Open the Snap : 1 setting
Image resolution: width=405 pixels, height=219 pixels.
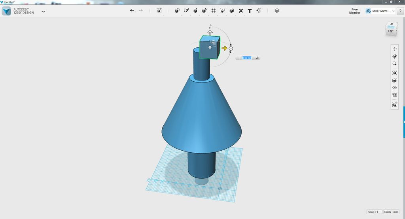374,212
